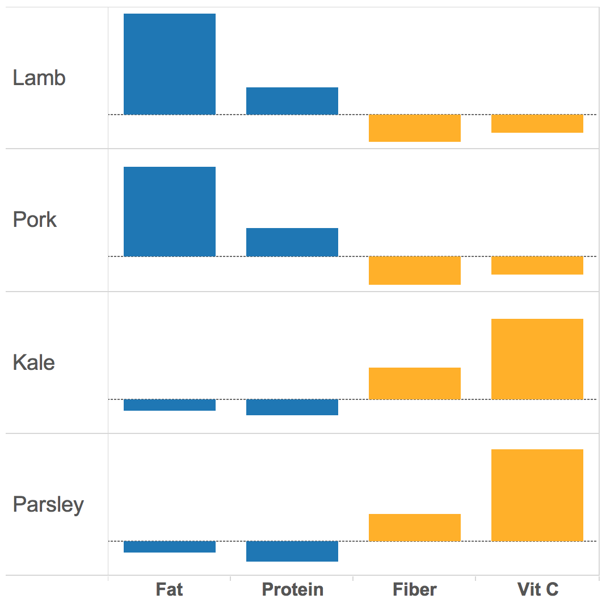Select the Kale Protein bar
606x607 pixels.
click(x=292, y=407)
